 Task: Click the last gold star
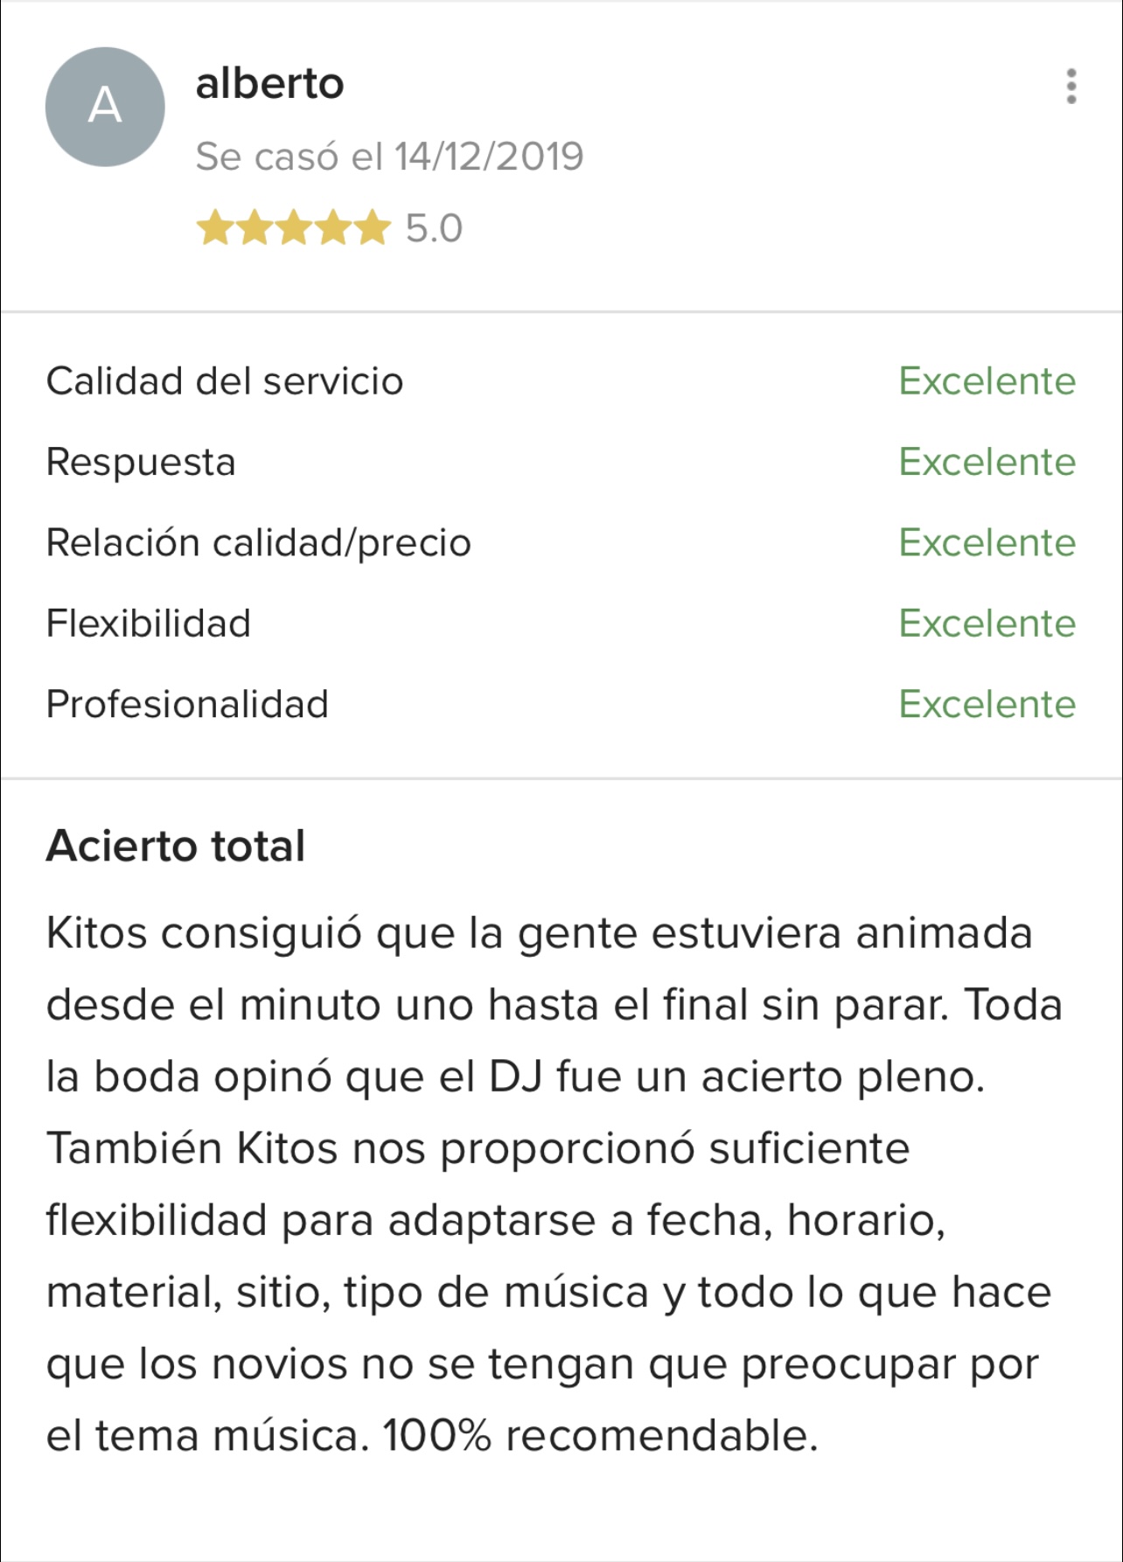click(373, 228)
